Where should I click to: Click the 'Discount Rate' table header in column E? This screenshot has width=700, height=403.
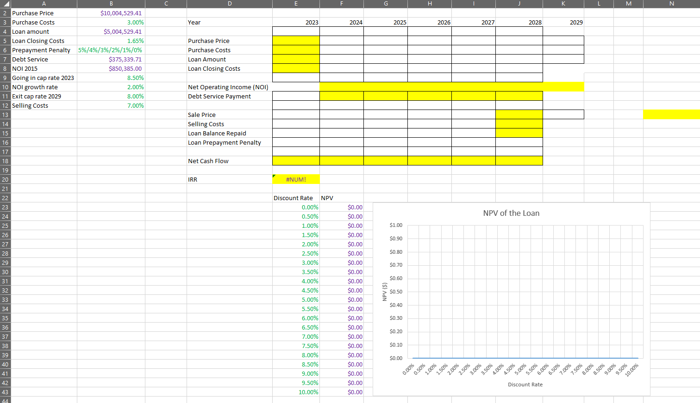pyautogui.click(x=296, y=198)
